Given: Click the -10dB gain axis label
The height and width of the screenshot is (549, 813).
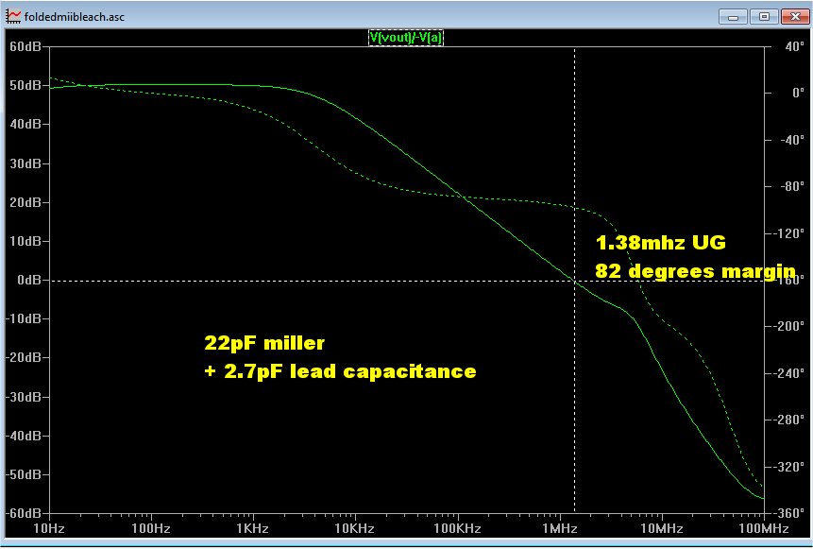Looking at the screenshot, I should 23,318.
